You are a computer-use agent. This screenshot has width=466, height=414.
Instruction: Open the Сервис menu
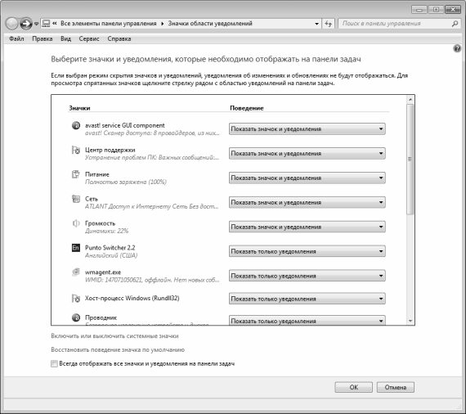89,39
